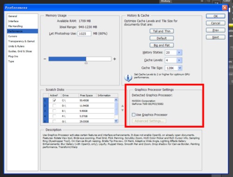
Task: Enable the E:\ scratch disk checkbox
Action: tap(55, 111)
